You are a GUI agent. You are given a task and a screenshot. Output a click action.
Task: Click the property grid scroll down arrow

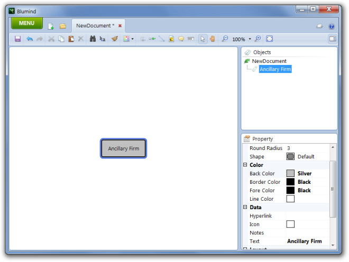point(333,245)
